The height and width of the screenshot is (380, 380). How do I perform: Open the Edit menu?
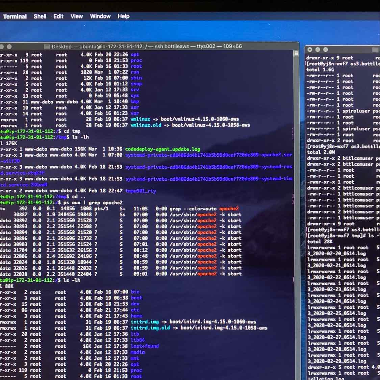point(58,16)
